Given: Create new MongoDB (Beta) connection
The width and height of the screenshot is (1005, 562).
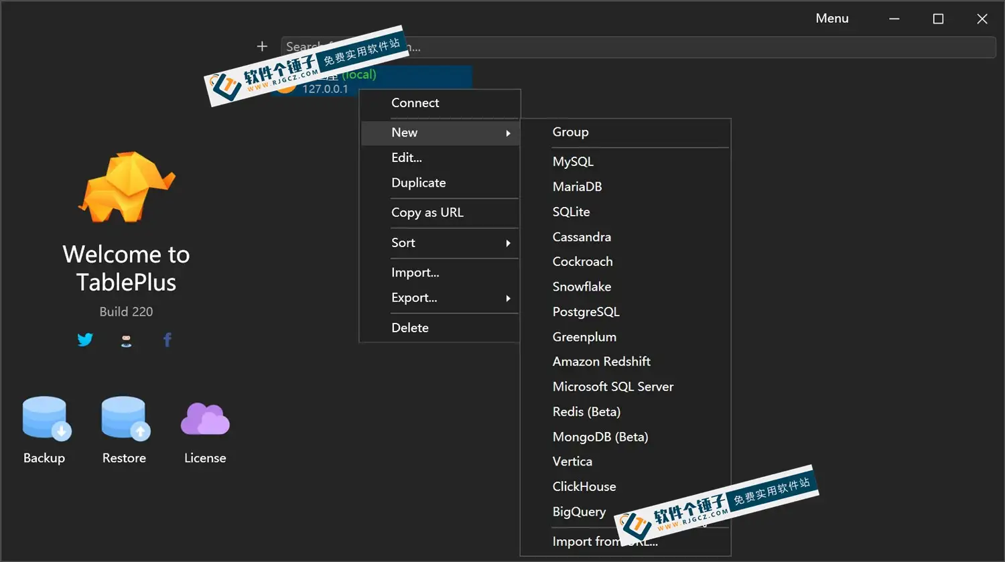Looking at the screenshot, I should pos(625,437).
